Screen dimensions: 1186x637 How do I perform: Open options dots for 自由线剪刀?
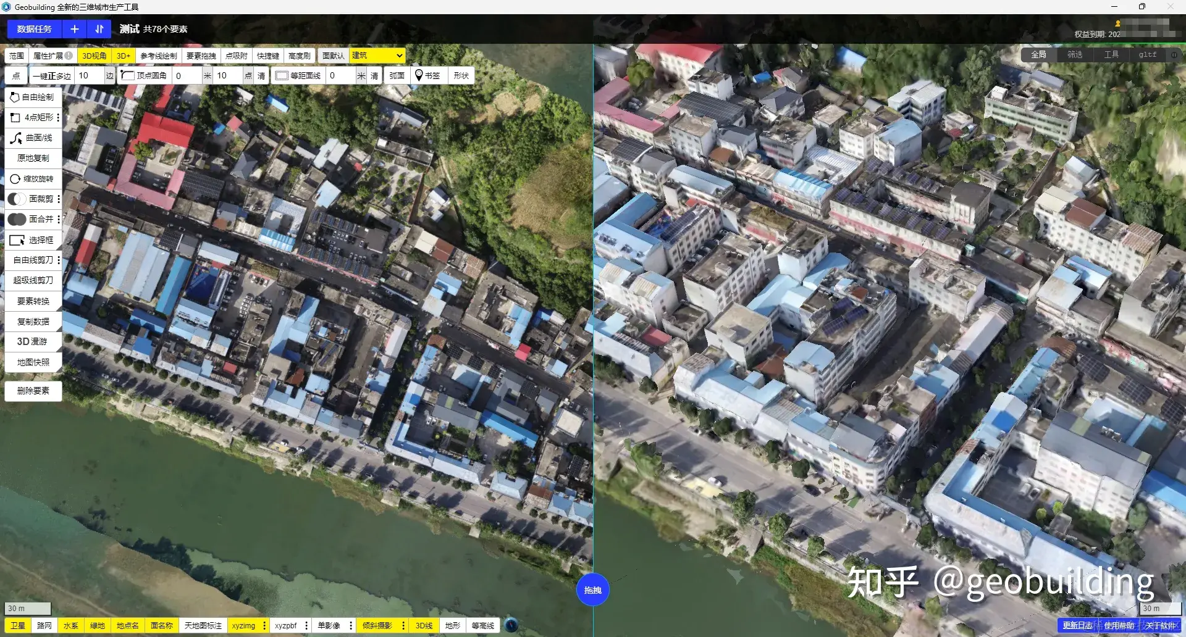tap(59, 260)
